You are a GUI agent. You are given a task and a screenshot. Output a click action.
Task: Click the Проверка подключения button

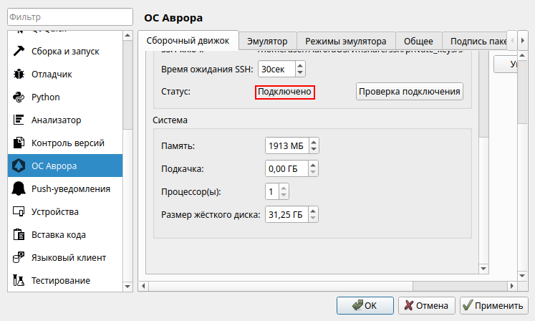(x=410, y=92)
